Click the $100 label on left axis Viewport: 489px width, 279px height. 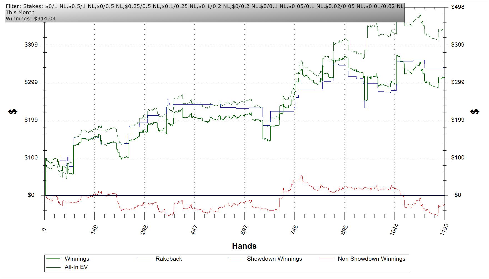31,158
